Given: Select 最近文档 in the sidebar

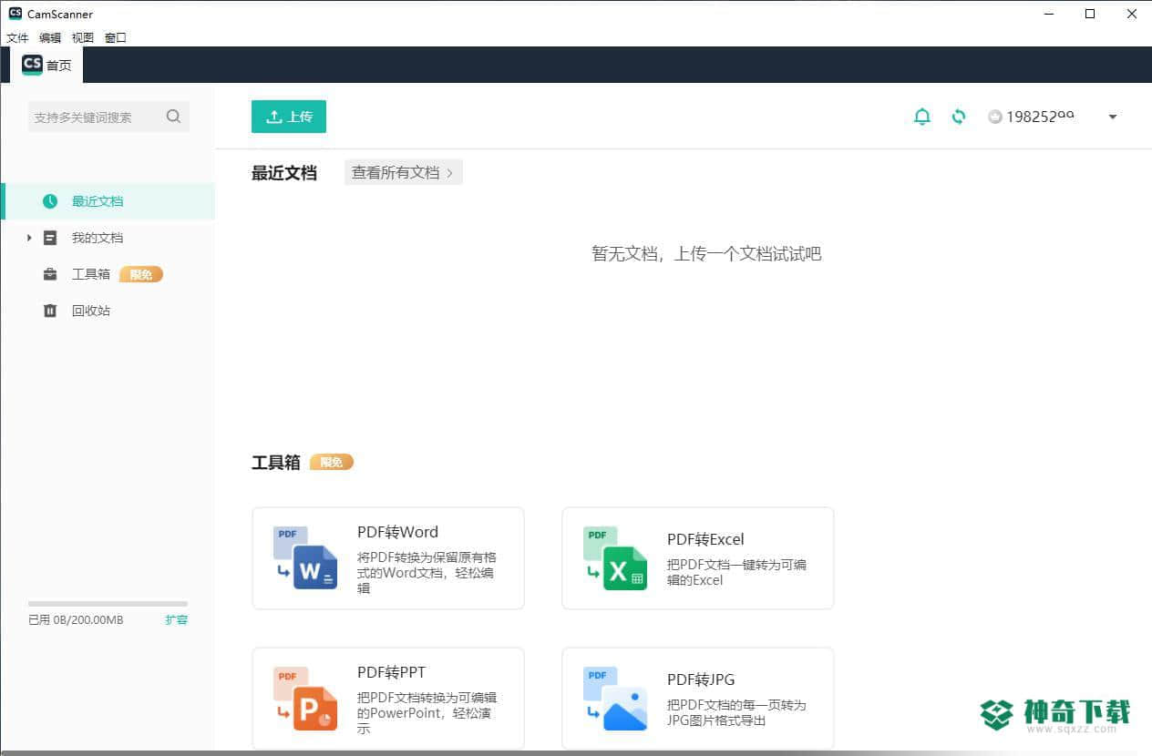Looking at the screenshot, I should (108, 201).
